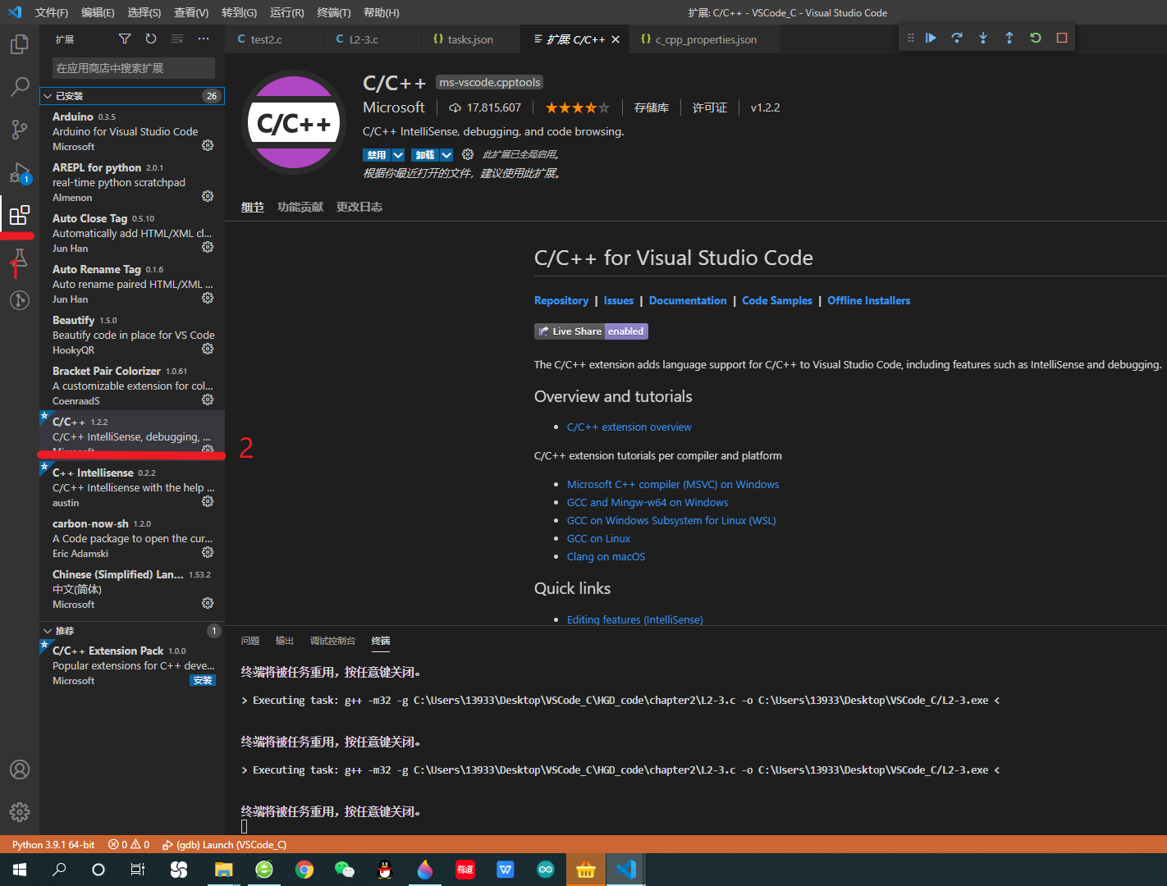
Task: Click Clang on macOS link
Action: click(x=606, y=556)
